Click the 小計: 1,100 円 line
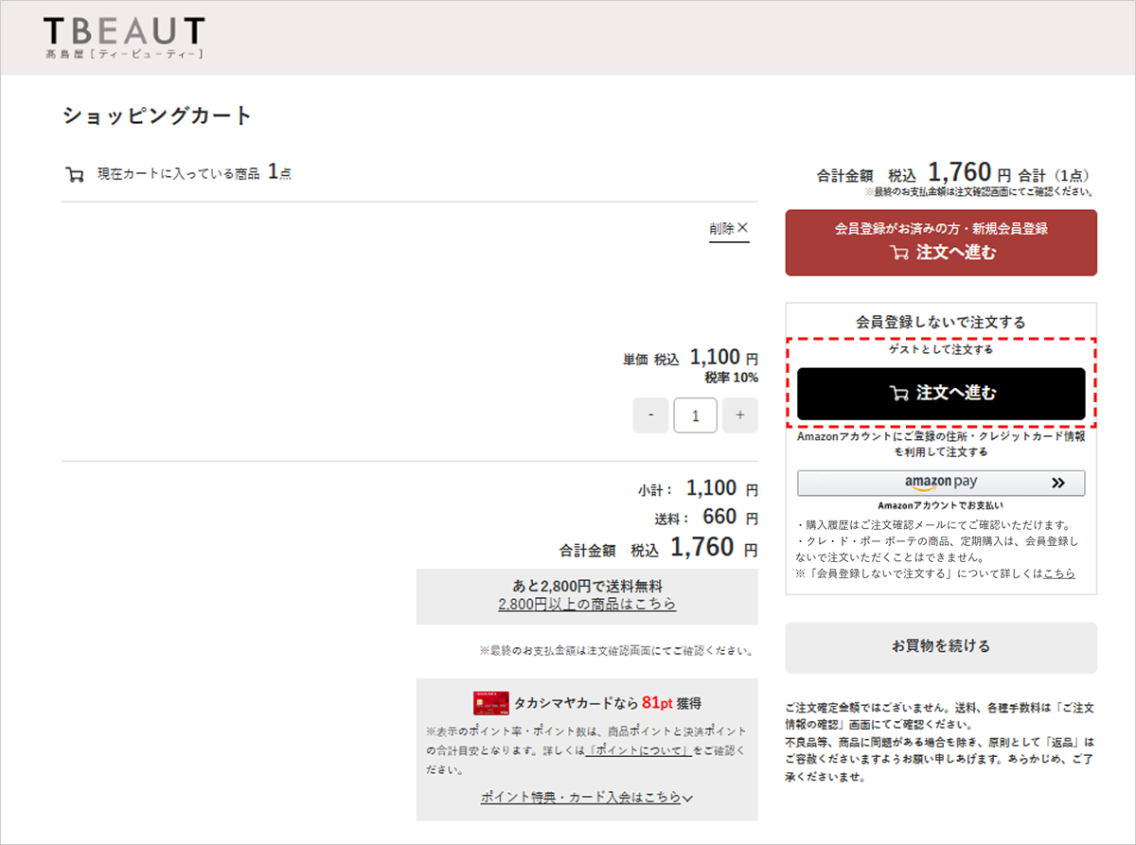This screenshot has height=845, width=1136. point(698,488)
